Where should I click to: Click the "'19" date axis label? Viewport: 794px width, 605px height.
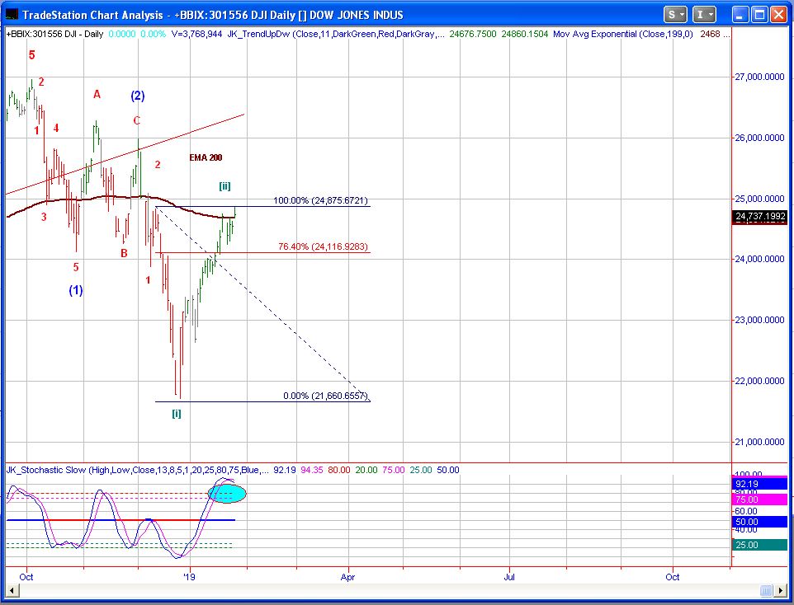pos(189,577)
